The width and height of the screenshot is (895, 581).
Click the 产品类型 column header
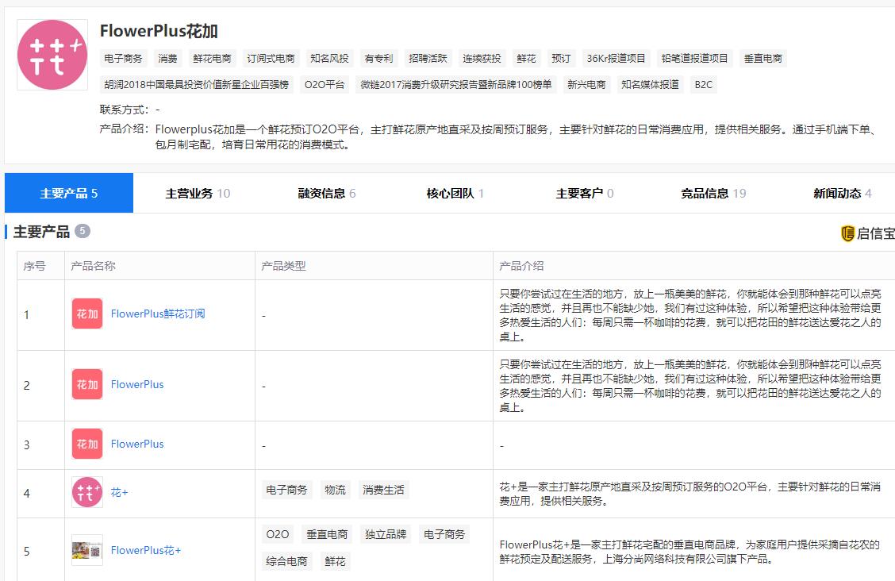[284, 266]
